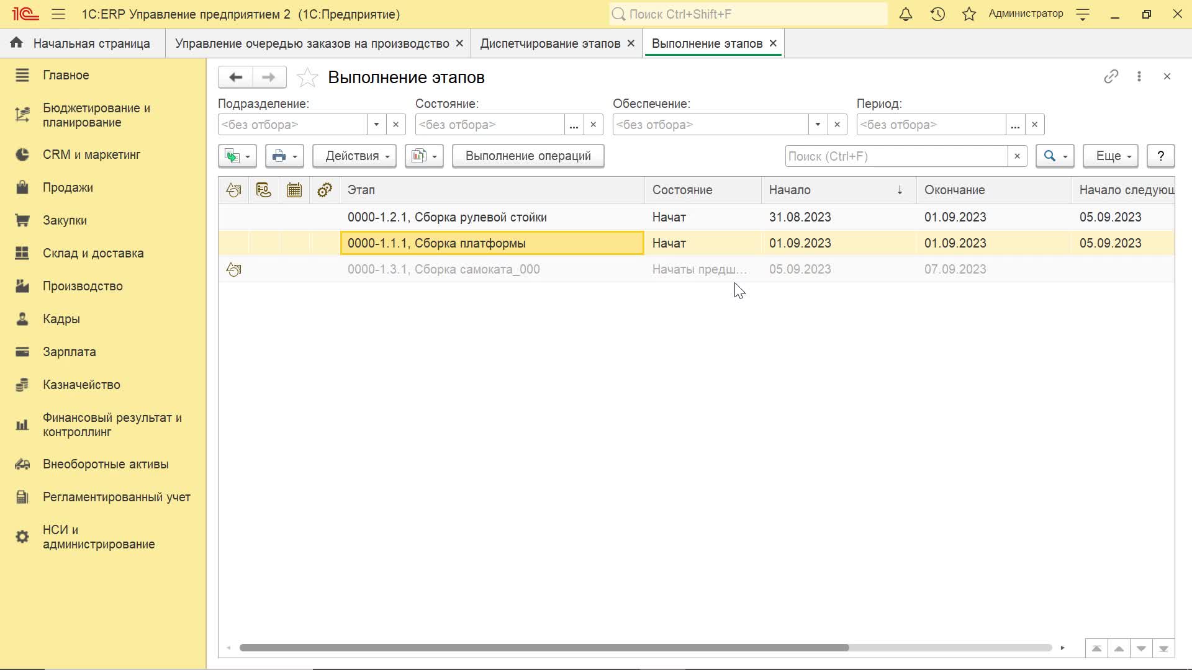The height and width of the screenshot is (670, 1192).
Task: Expand the Еще menu
Action: [x=1111, y=156]
